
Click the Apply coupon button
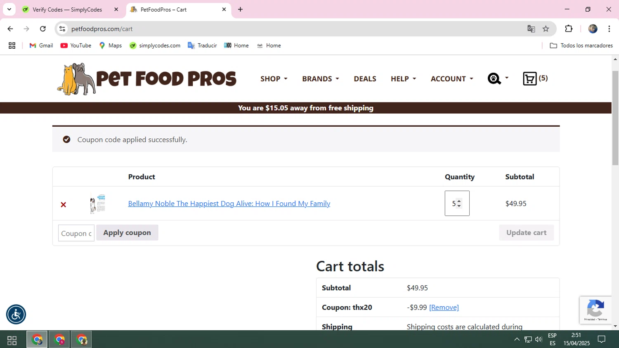pos(127,233)
